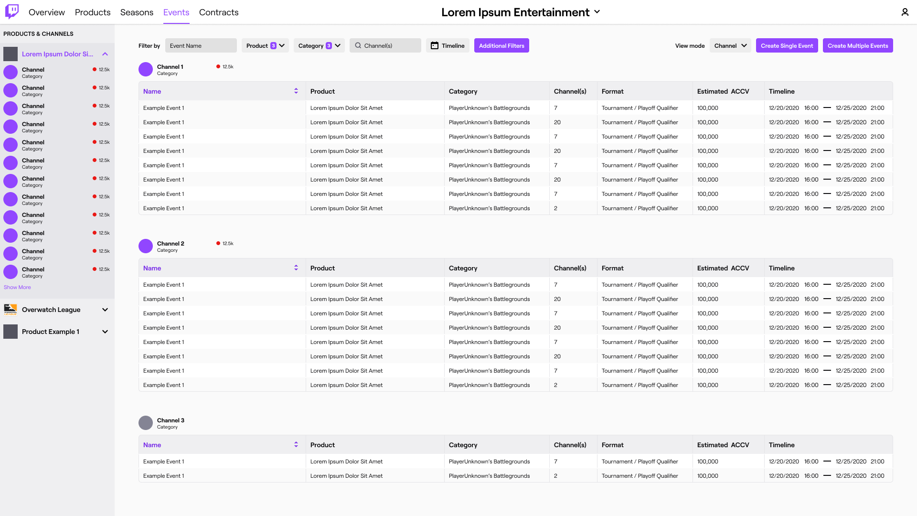Sort the Name column in the Channel 2 table
Screen dimensions: 917x516
point(296,268)
